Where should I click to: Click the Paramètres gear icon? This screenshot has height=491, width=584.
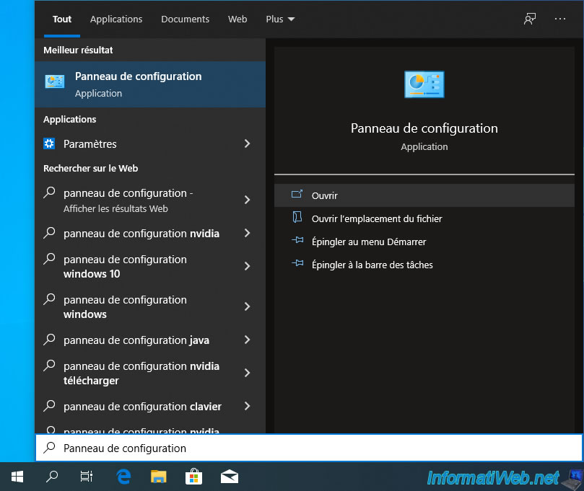(49, 143)
